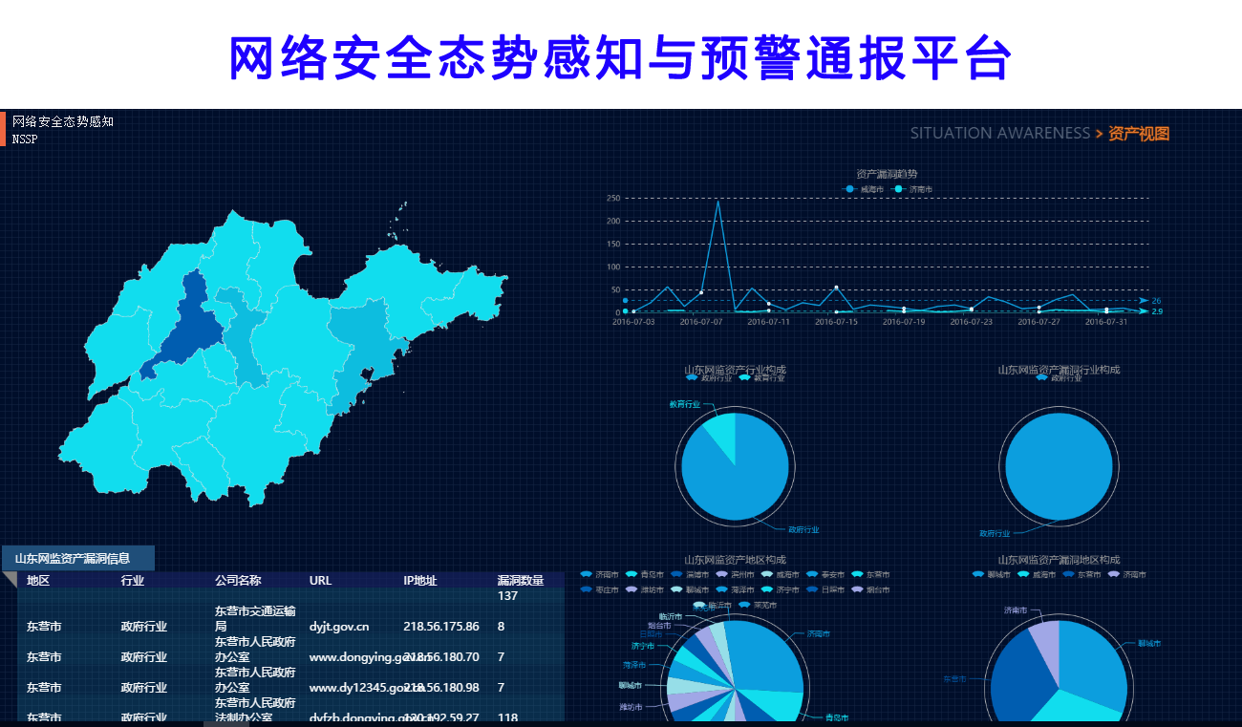This screenshot has height=727, width=1242.
Task: Click the full pie in 山东网监资产漏洞行业构成
Action: click(1059, 466)
